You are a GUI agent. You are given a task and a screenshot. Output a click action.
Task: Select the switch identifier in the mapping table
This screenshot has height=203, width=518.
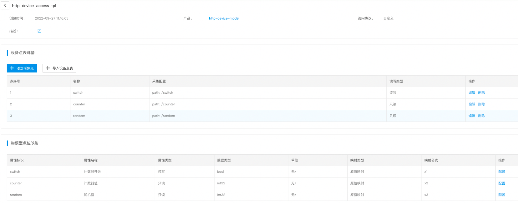coord(15,172)
